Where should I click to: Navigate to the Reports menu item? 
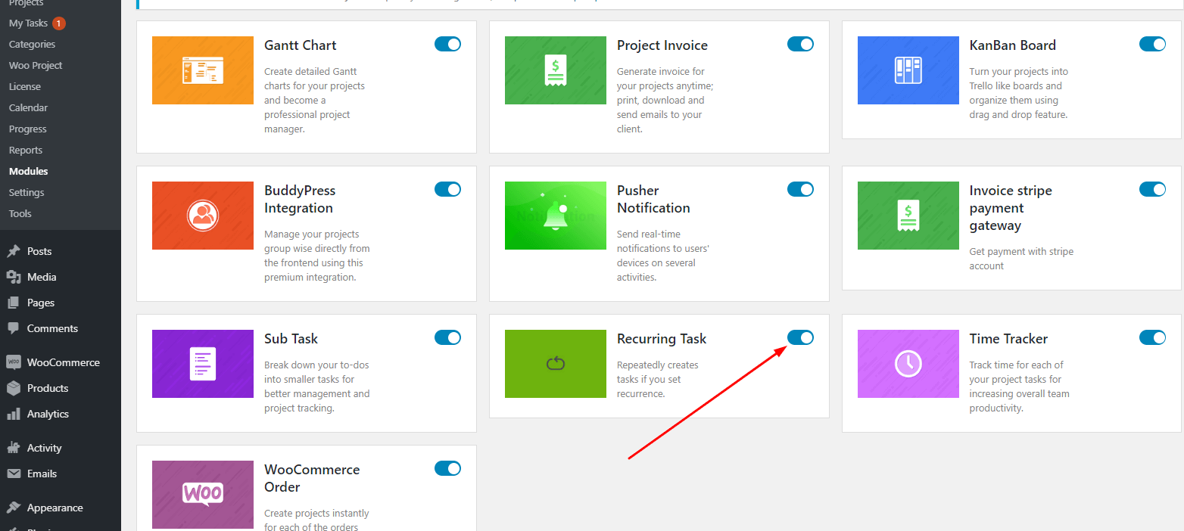coord(25,150)
